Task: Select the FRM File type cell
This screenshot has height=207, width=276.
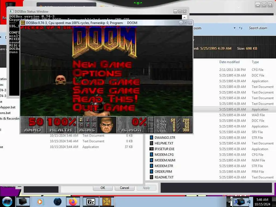Action: pyautogui.click(x=258, y=171)
